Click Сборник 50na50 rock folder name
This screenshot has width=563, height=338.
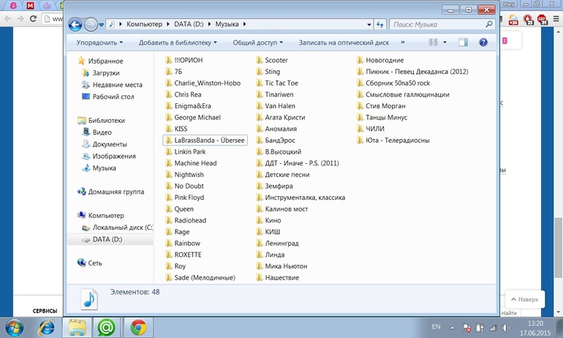pyautogui.click(x=398, y=83)
